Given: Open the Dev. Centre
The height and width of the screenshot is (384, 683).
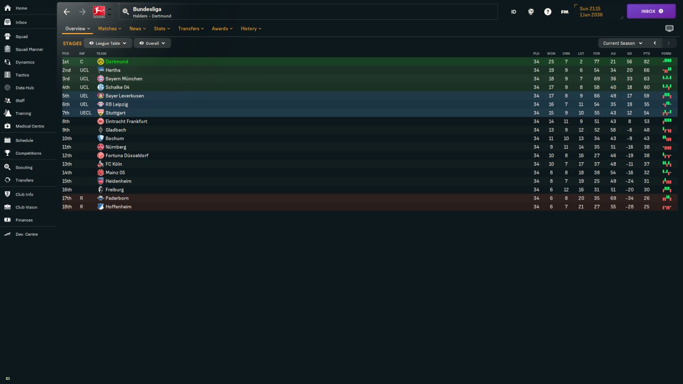Looking at the screenshot, I should pos(27,234).
